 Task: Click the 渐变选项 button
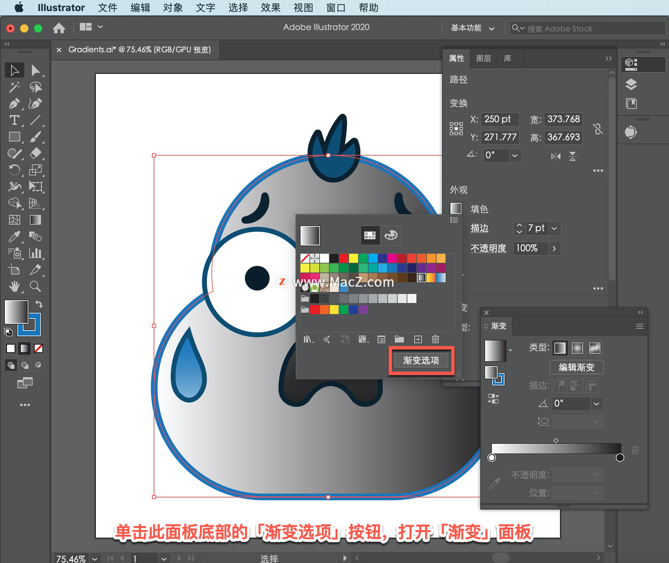click(x=421, y=360)
